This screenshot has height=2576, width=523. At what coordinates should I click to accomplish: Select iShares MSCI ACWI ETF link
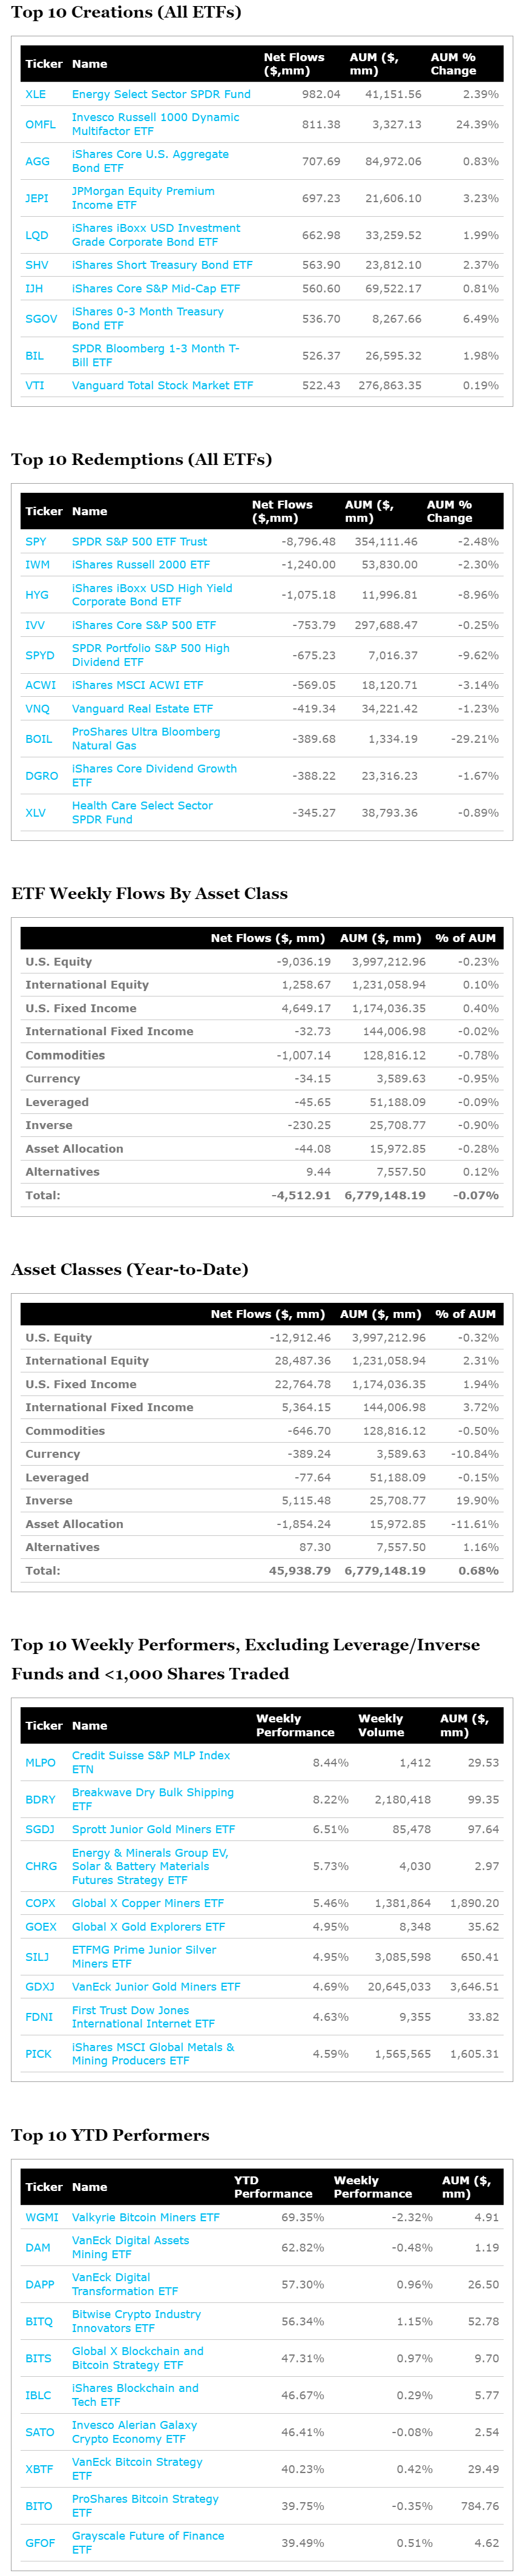pos(137,685)
